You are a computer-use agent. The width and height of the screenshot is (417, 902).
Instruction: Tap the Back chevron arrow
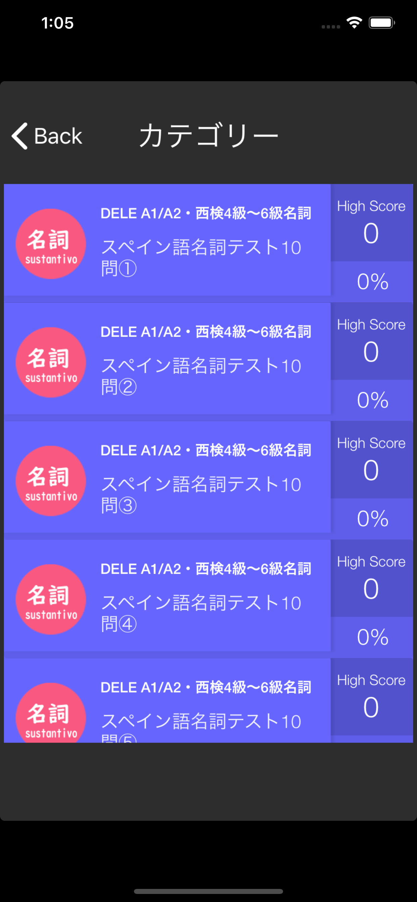click(x=19, y=136)
